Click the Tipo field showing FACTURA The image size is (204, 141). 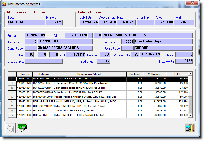[26, 22]
